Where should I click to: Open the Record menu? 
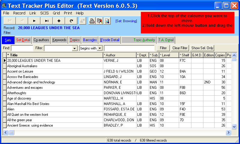pos(19,13)
